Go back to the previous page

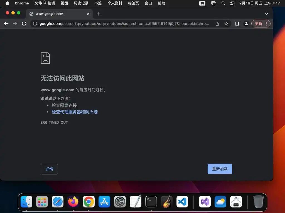tap(6, 24)
